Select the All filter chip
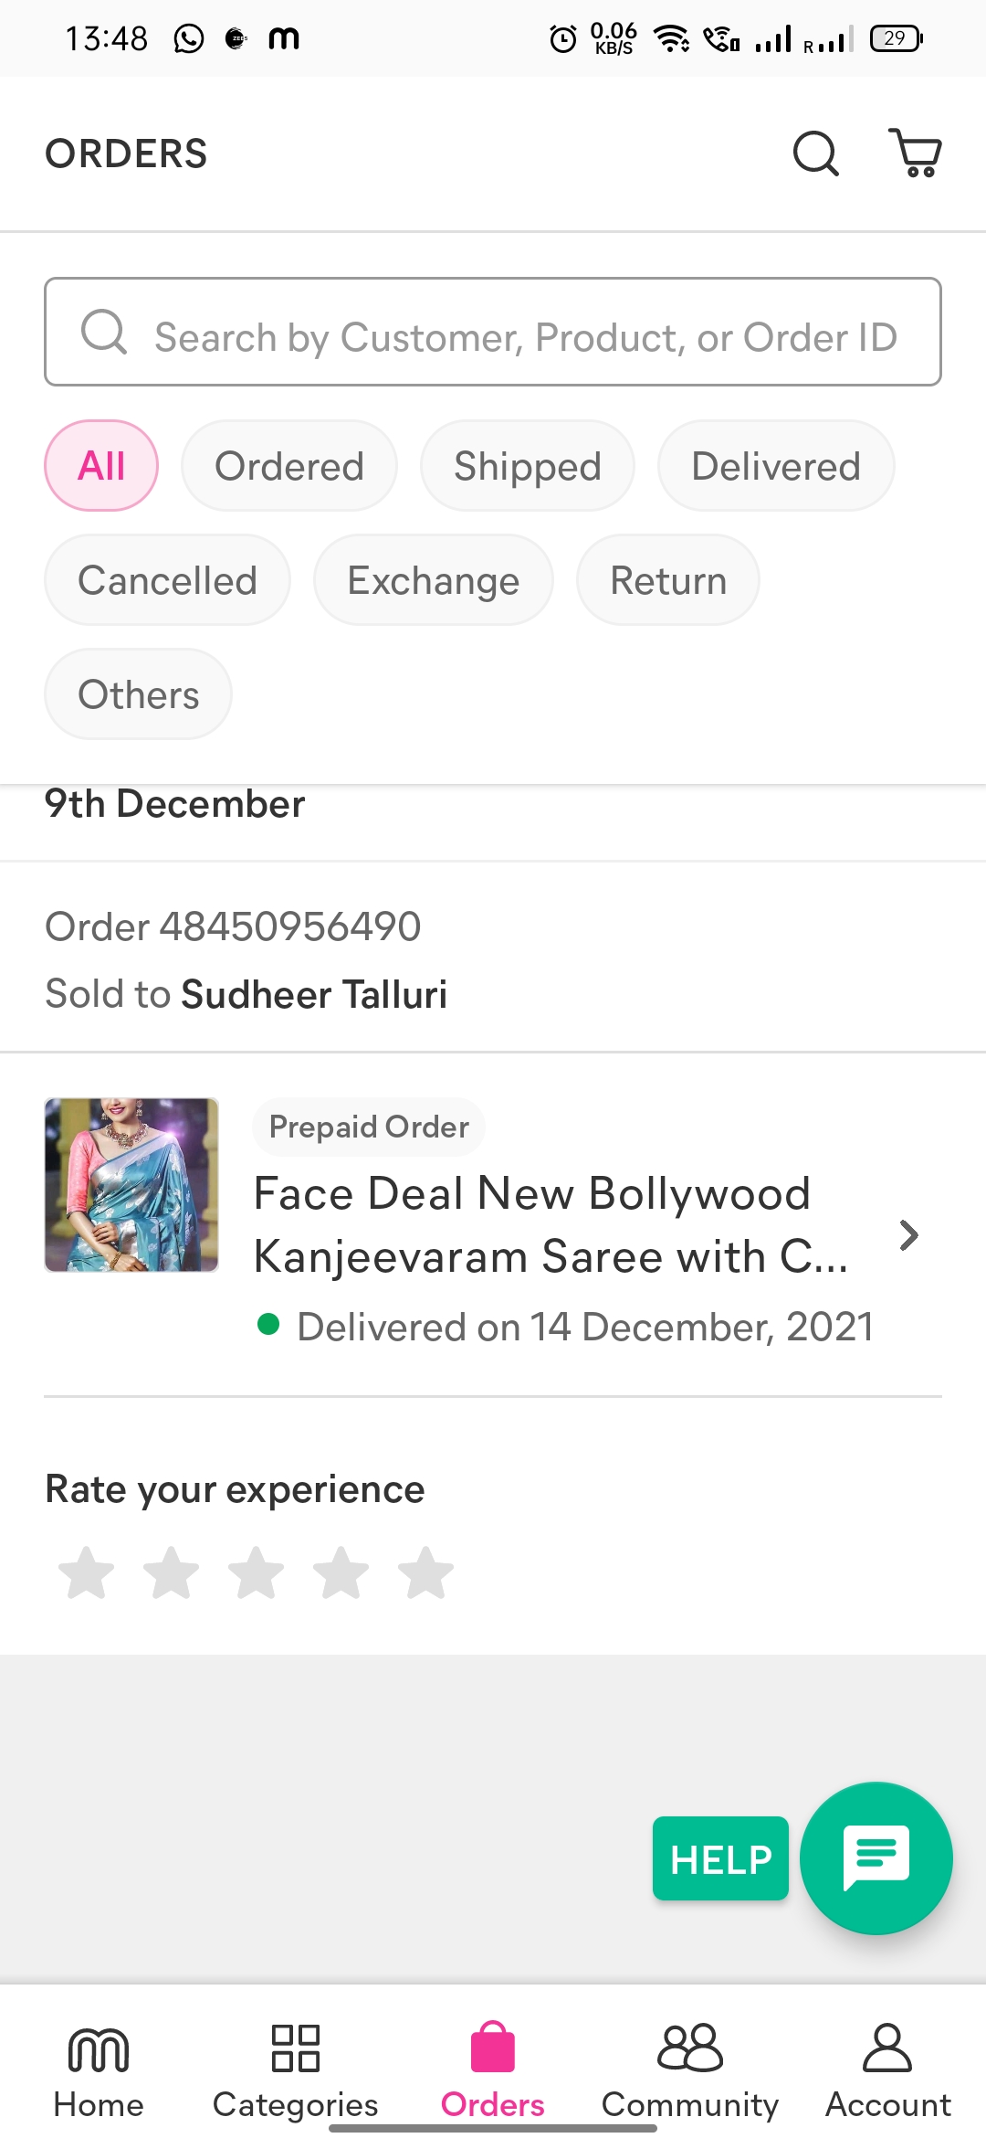Image resolution: width=986 pixels, height=2138 pixels. point(101,466)
